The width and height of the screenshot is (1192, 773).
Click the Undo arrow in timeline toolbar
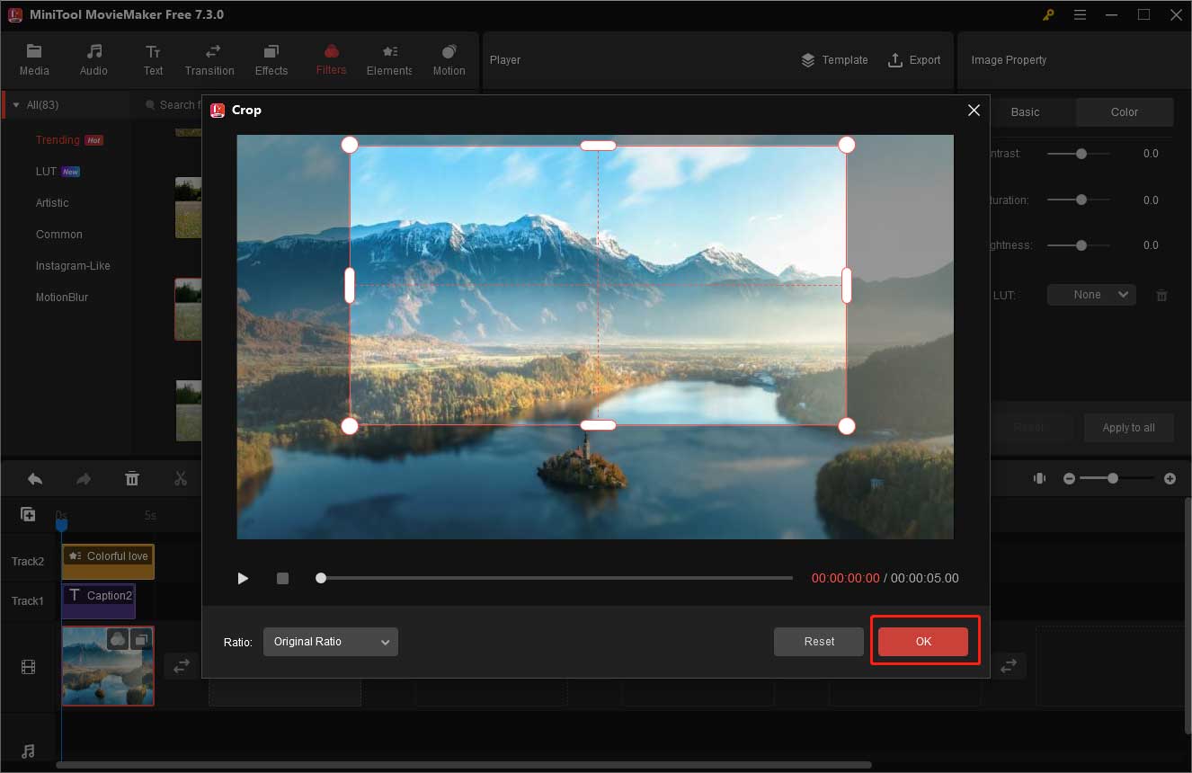35,479
